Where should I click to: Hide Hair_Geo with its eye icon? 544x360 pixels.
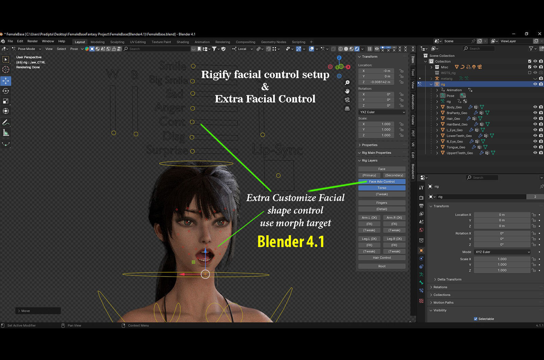(535, 119)
